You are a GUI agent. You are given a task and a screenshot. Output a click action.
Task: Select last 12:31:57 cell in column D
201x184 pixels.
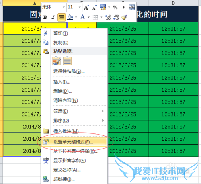(x=173, y=151)
